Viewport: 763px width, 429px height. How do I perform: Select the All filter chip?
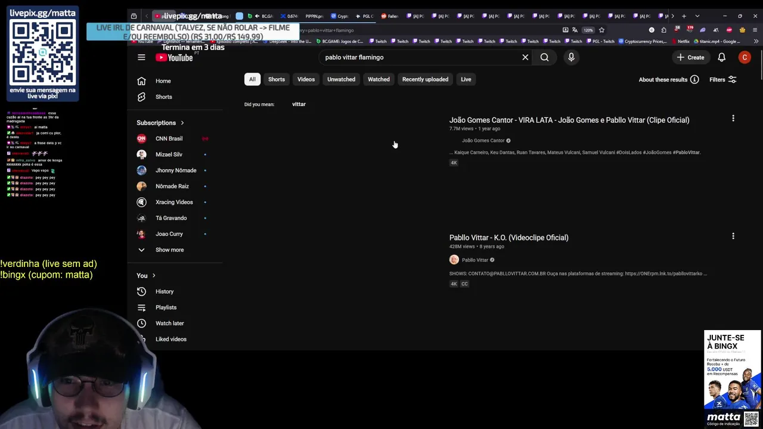tap(252, 79)
